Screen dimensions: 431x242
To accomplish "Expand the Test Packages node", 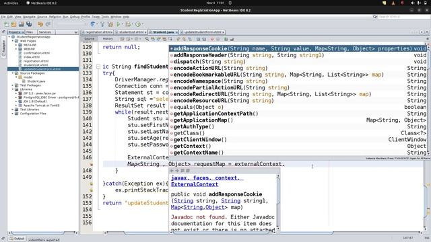I will 13,85.
